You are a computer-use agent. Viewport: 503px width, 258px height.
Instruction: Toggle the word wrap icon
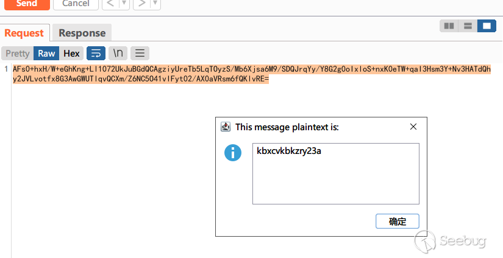(96, 53)
